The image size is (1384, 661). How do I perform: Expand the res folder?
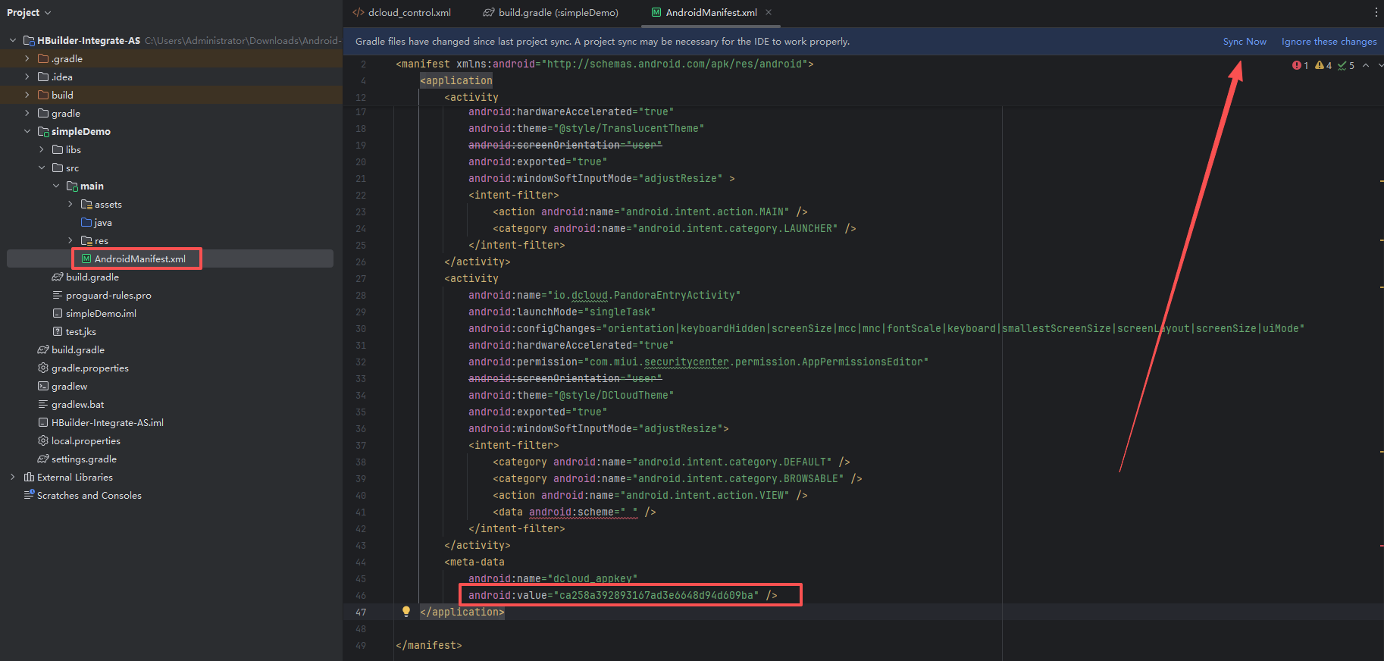[x=70, y=240]
